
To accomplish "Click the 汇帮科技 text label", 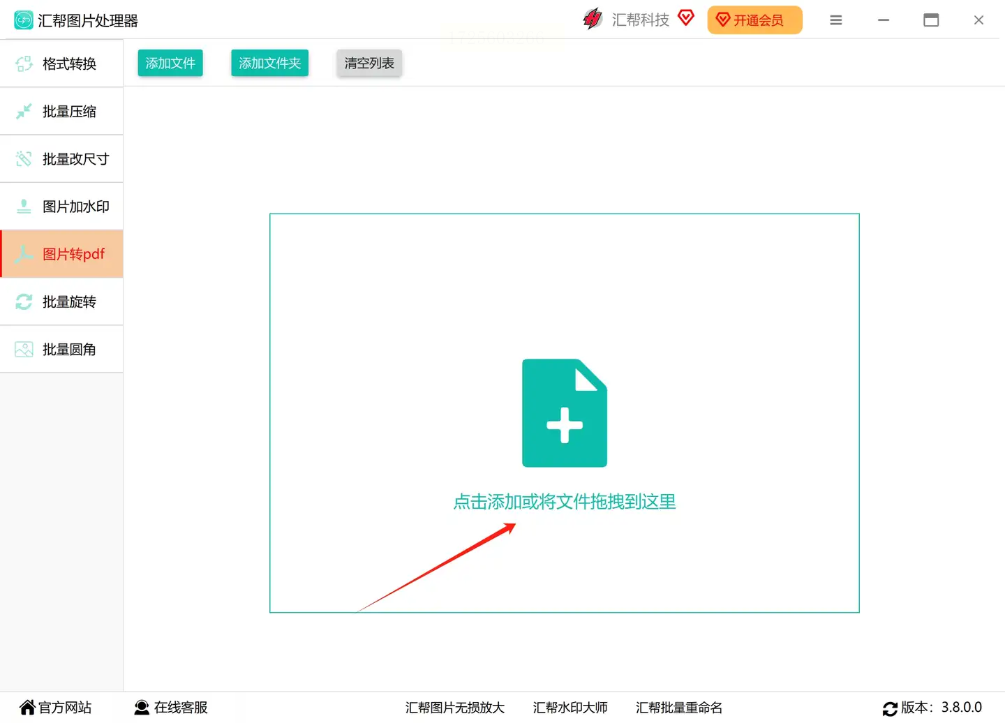I will [641, 20].
